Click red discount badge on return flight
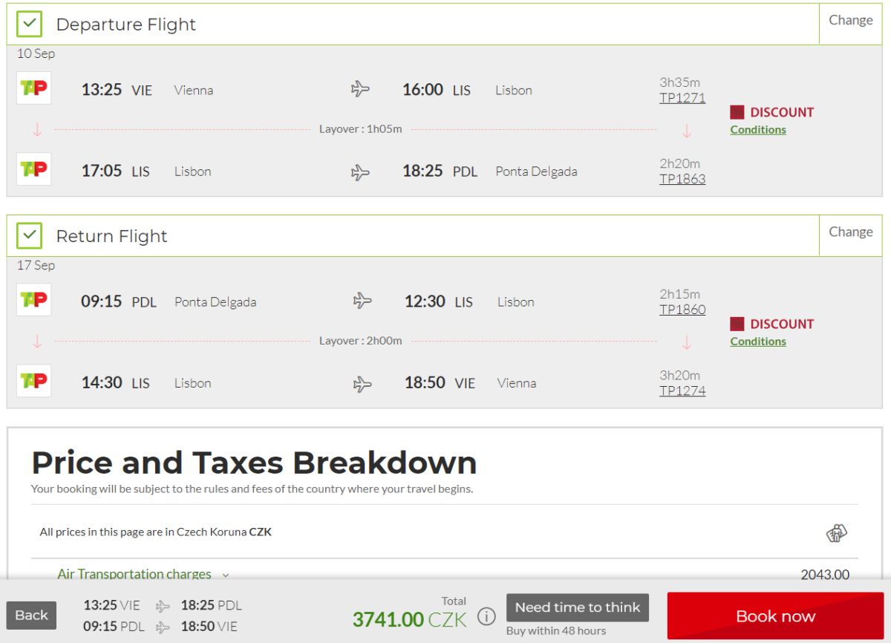 click(x=737, y=324)
